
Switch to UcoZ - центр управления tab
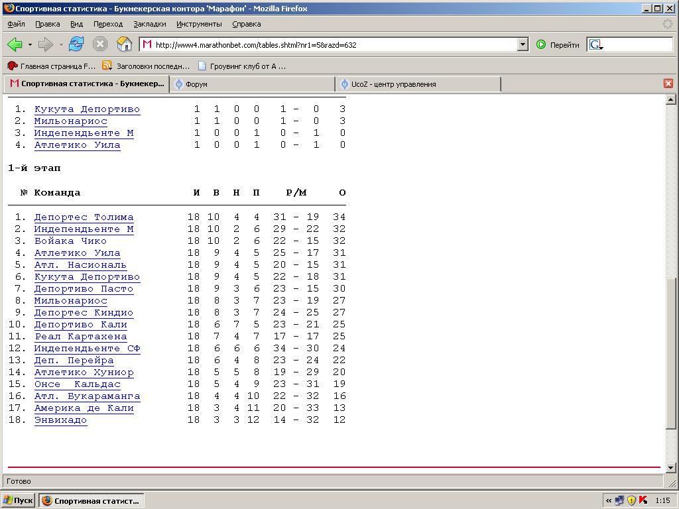pyautogui.click(x=418, y=84)
